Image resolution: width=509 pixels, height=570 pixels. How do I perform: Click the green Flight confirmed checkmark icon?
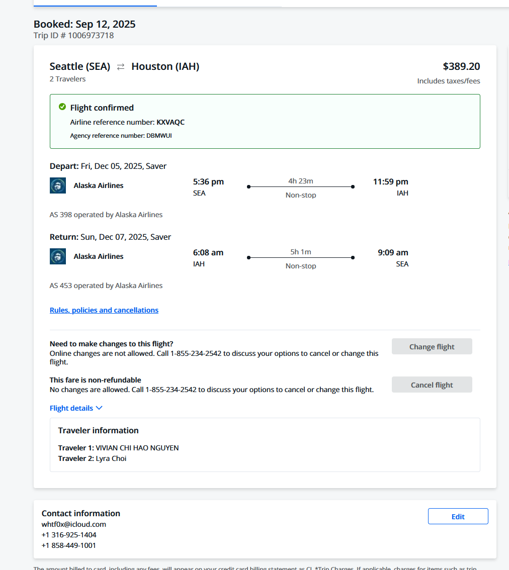(x=62, y=107)
